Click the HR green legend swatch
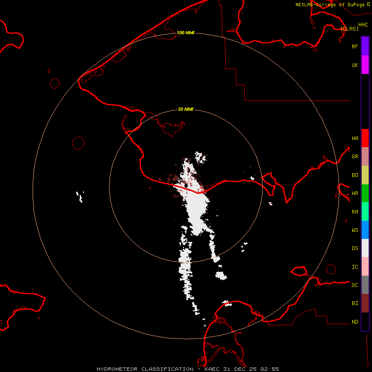 [365, 193]
